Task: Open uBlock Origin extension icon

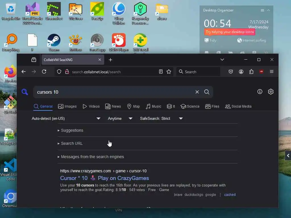Action: 261,72
